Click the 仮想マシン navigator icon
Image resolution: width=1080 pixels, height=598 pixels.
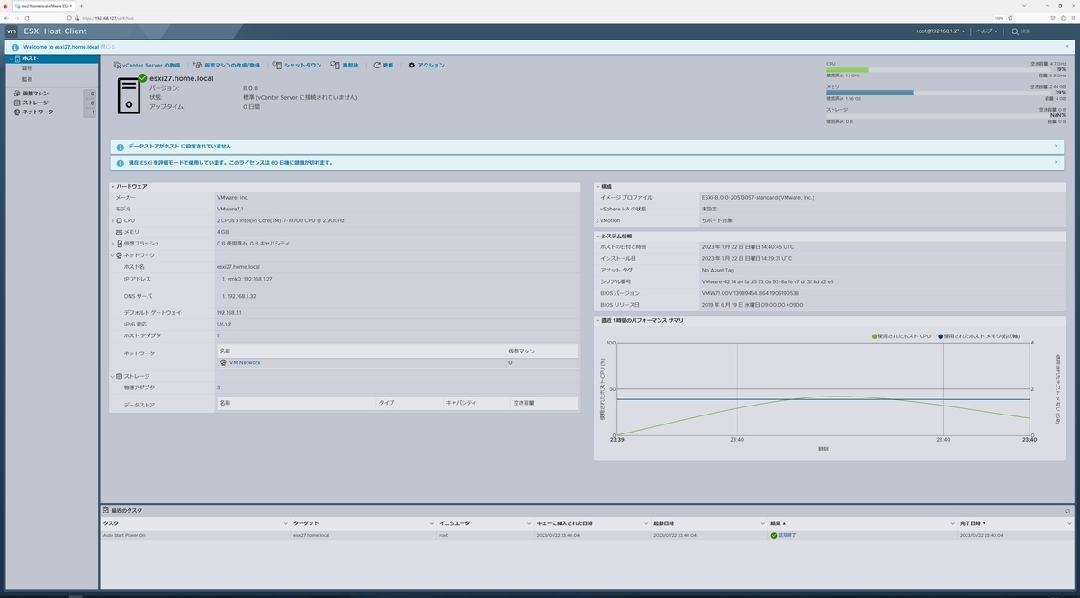point(17,94)
